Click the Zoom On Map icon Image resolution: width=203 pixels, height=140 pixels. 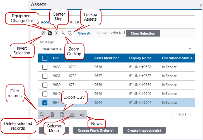click(63, 33)
